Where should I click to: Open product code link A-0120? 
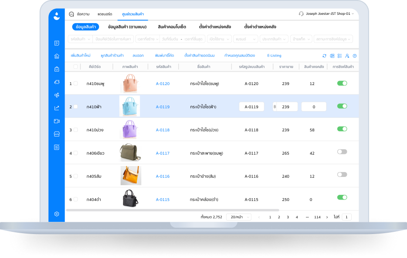tap(163, 84)
